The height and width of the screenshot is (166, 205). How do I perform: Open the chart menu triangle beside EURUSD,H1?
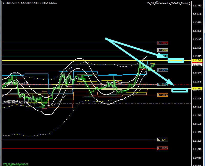[4, 3]
